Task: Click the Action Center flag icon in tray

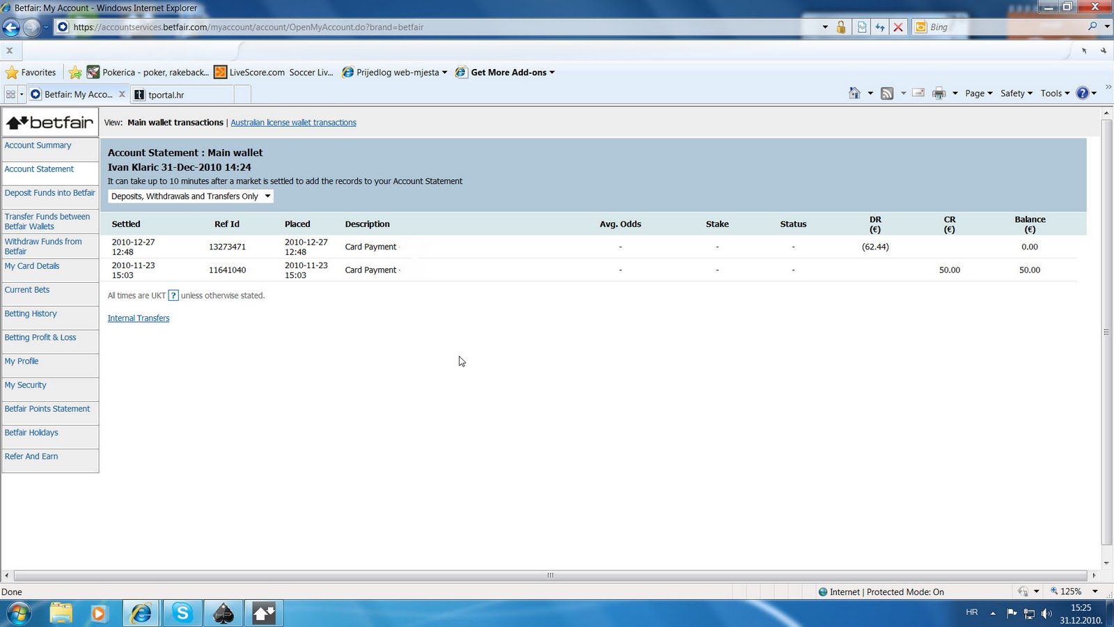Action: click(1012, 614)
